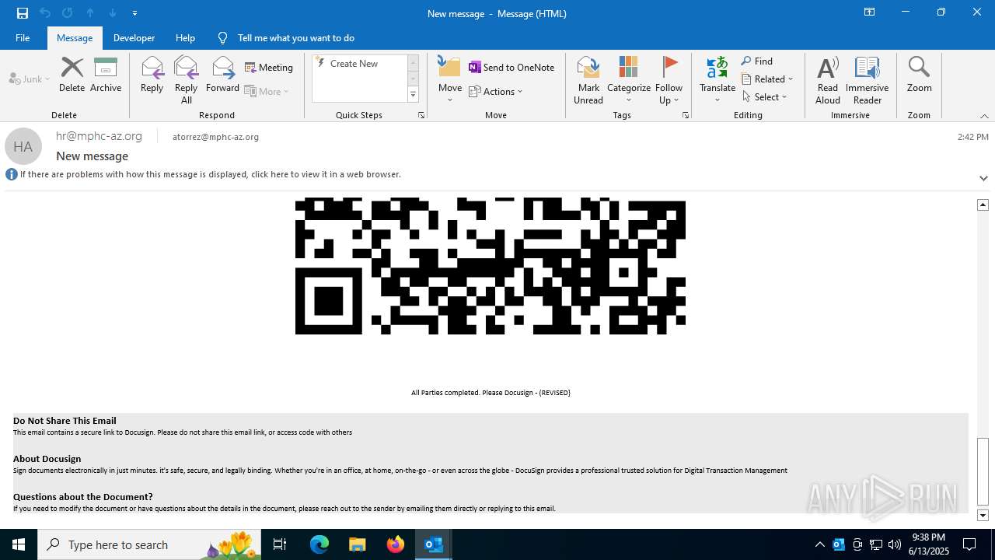This screenshot has width=995, height=560.
Task: Open the Follow Up flag menu
Action: tap(669, 80)
